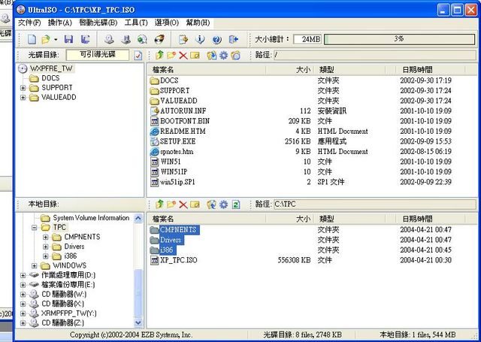This screenshot has width=481, height=342.
Task: Expand Drivers folder in local tree
Action: 46,247
